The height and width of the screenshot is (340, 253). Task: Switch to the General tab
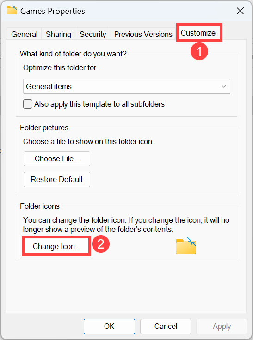[25, 34]
